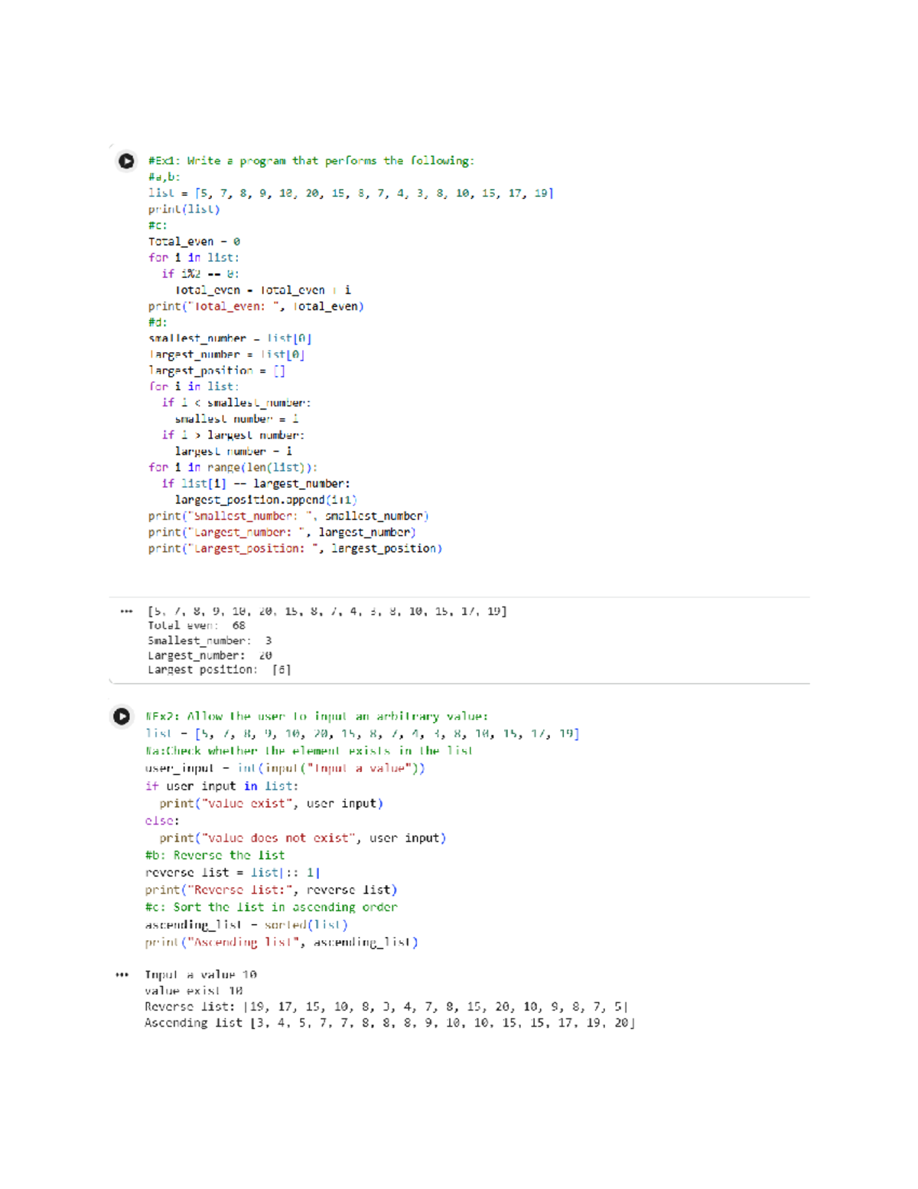Viewport: 918px width, 1189px height.
Task: Click 'ascending_list = sorted(list)' line
Action: pyautogui.click(x=246, y=925)
